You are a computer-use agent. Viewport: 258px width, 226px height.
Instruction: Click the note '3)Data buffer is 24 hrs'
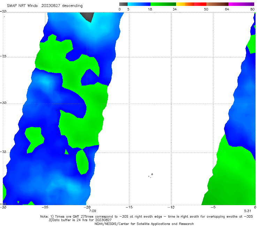pyautogui.click(x=80, y=220)
